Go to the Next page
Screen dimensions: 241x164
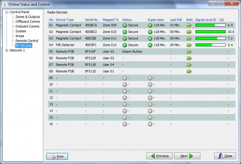coord(186,156)
